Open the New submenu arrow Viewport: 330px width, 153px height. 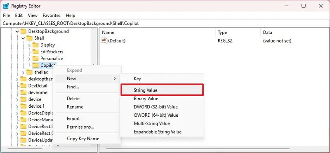click(x=115, y=79)
